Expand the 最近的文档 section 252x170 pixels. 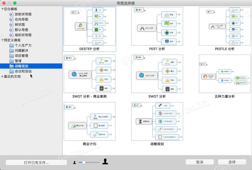coord(2,76)
